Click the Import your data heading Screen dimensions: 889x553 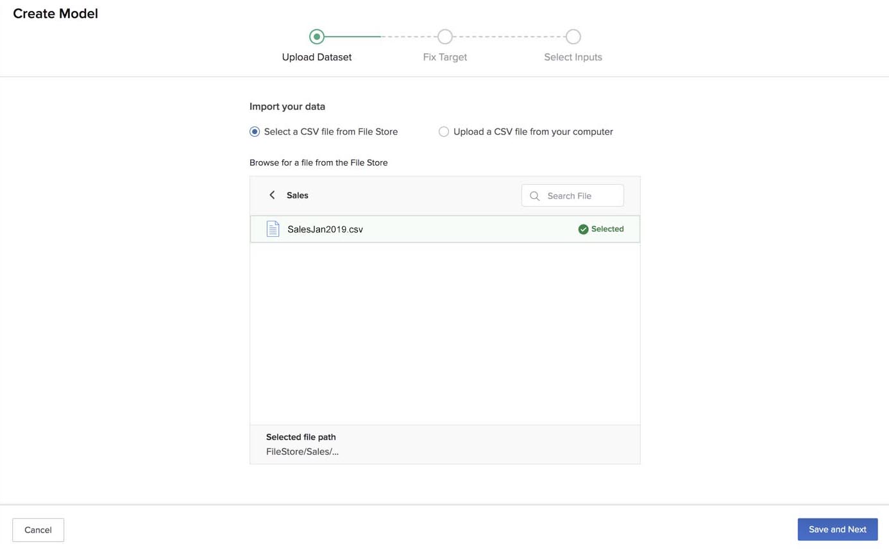[x=287, y=106]
